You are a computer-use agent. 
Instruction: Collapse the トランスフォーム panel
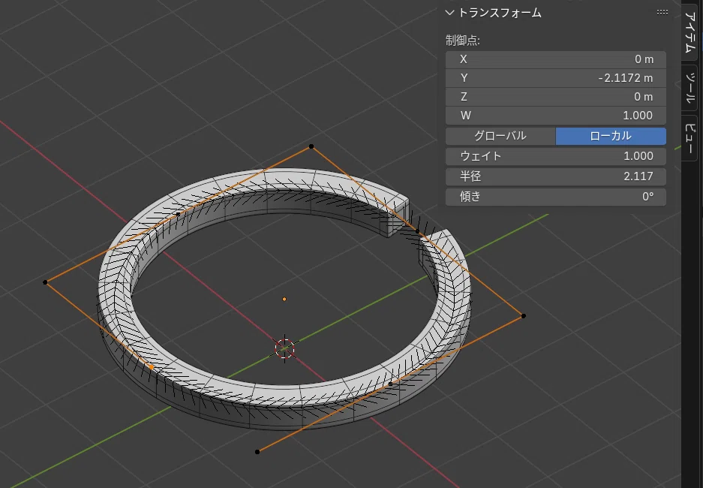[449, 13]
